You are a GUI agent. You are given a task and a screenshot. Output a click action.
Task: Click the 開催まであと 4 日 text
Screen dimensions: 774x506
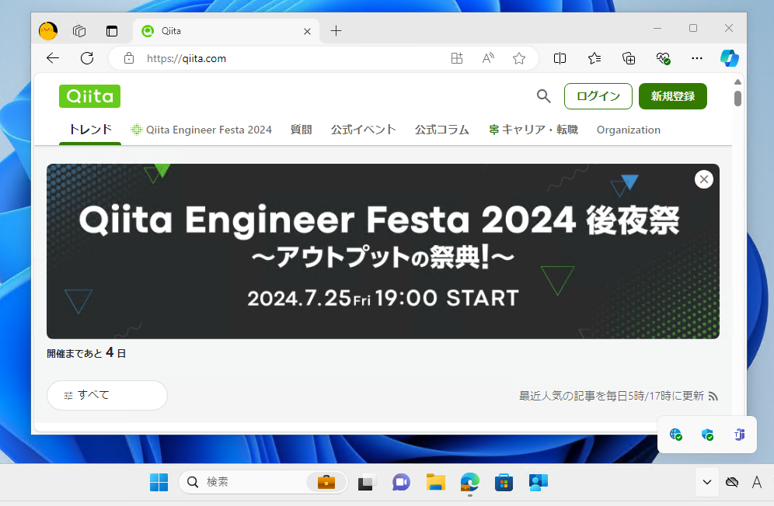click(x=86, y=353)
